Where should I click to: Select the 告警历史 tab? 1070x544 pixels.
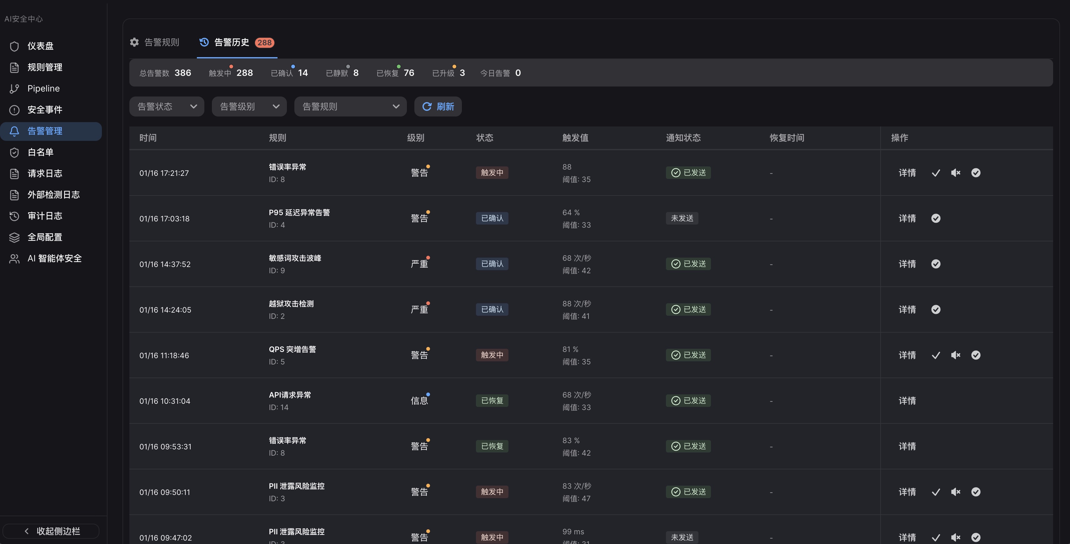tap(231, 42)
